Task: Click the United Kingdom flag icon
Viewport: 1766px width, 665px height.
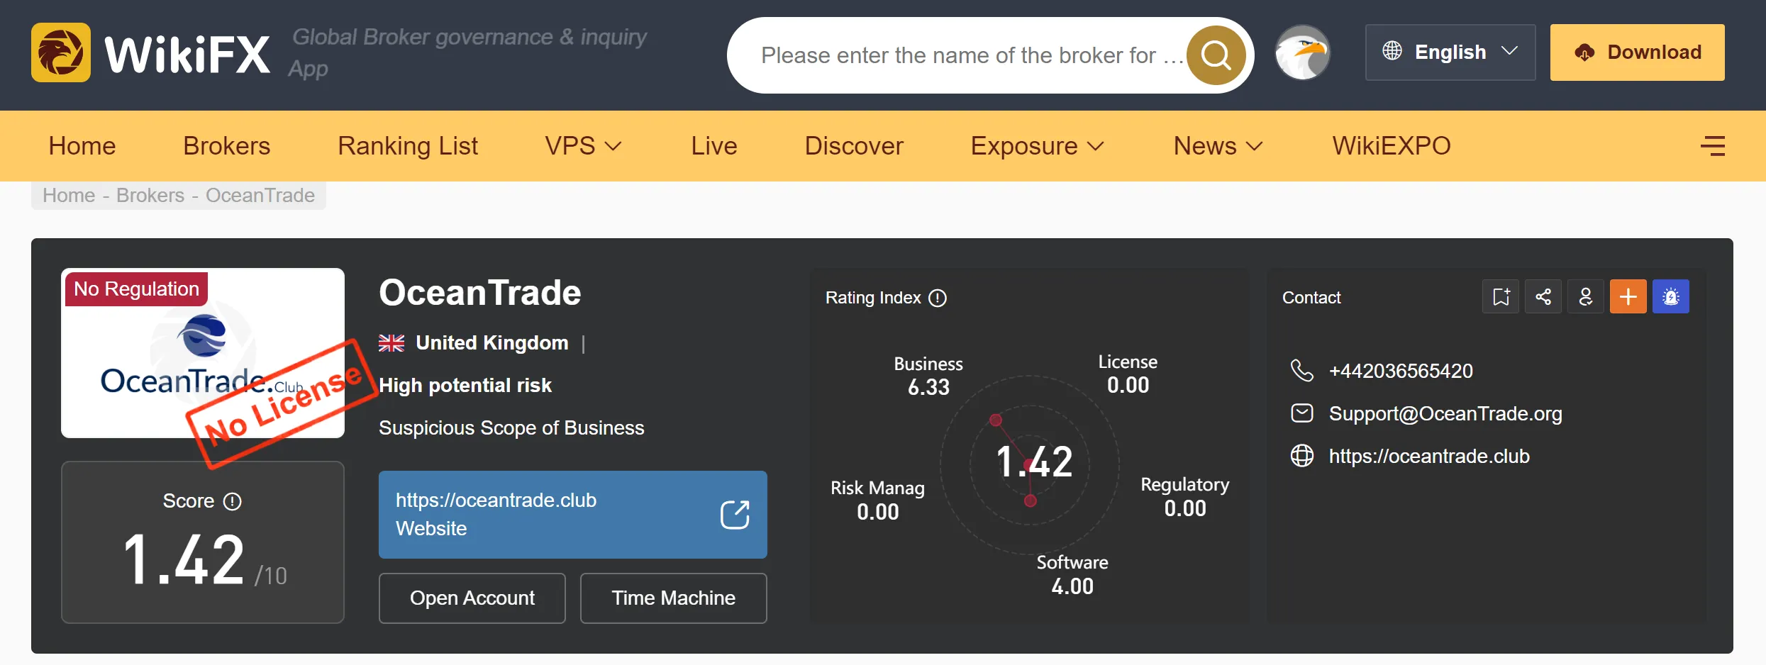Action: tap(391, 343)
